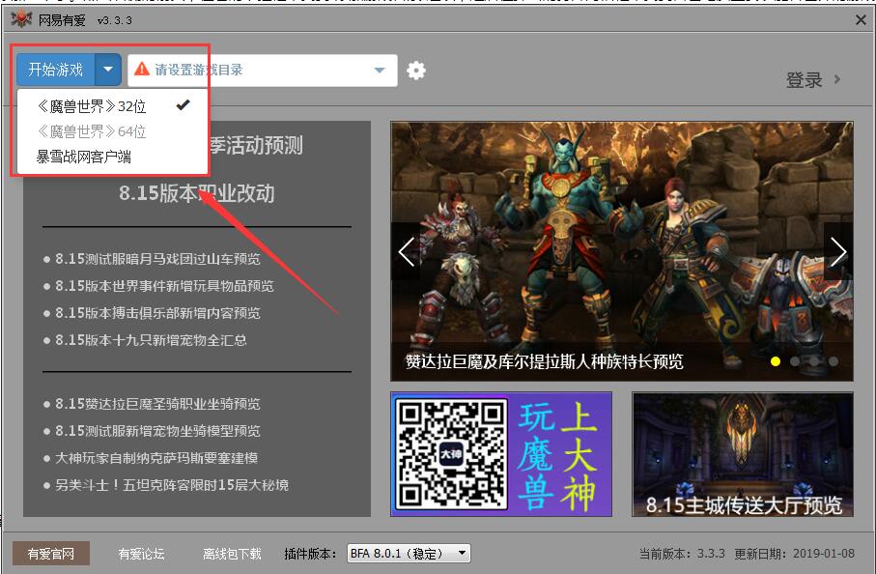Click the checkmark beside 《魔兽世界》32位

coord(182,103)
